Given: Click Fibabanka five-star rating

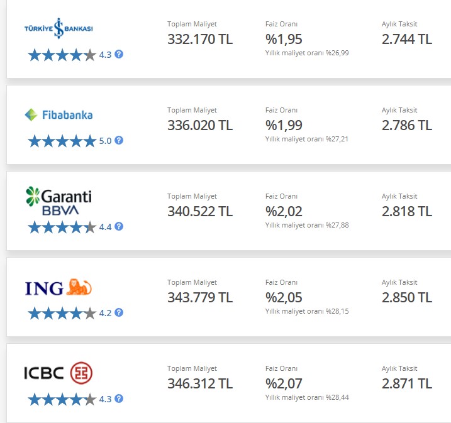Looking at the screenshot, I should click(x=62, y=141).
